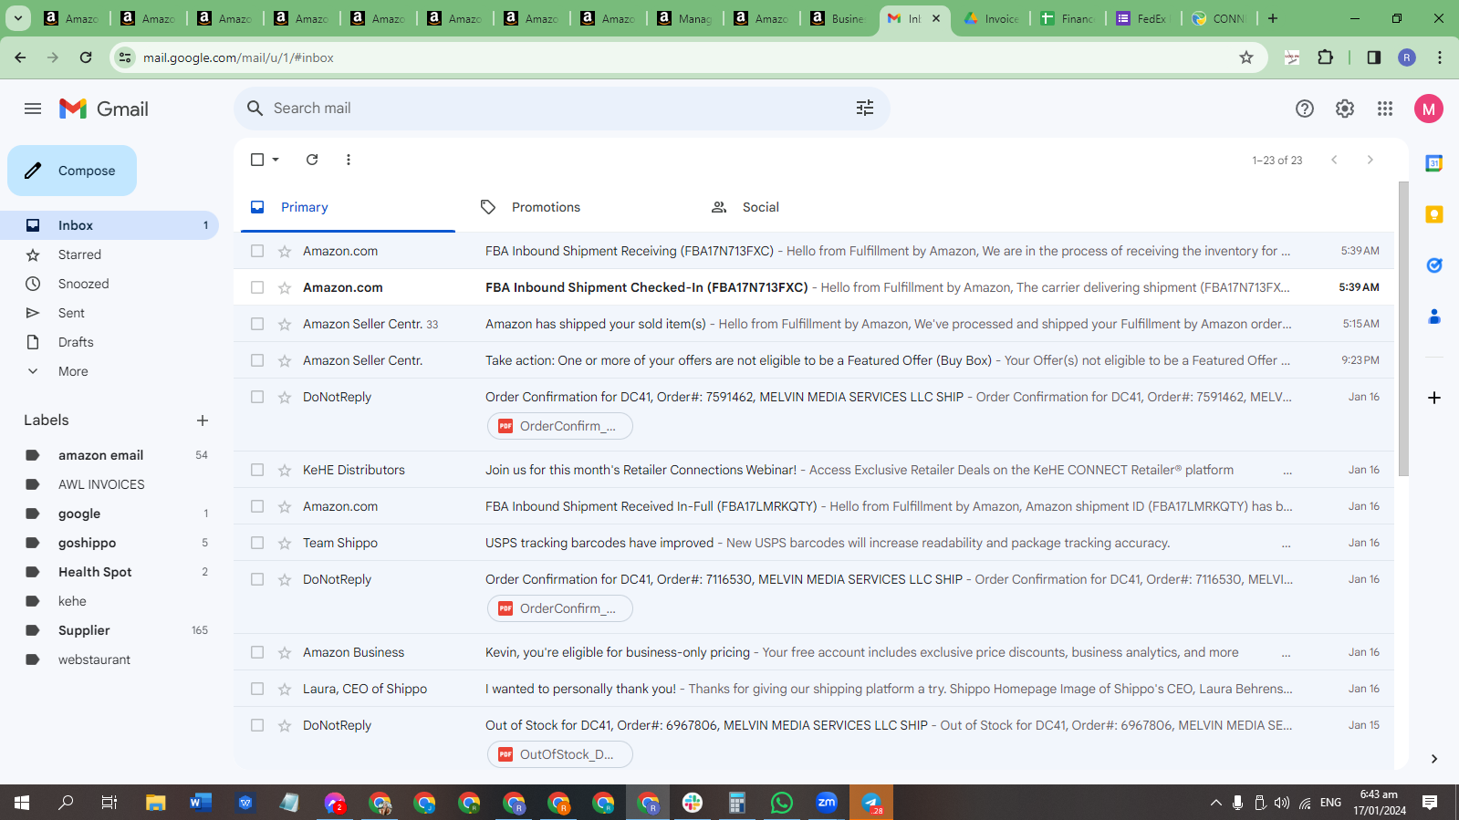Show the Chrome tab search dropdown
Screen dimensions: 1459x820
(x=18, y=18)
